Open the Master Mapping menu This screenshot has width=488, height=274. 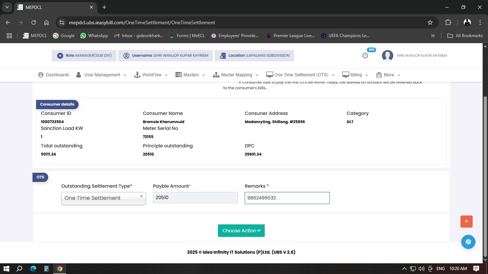tap(235, 75)
